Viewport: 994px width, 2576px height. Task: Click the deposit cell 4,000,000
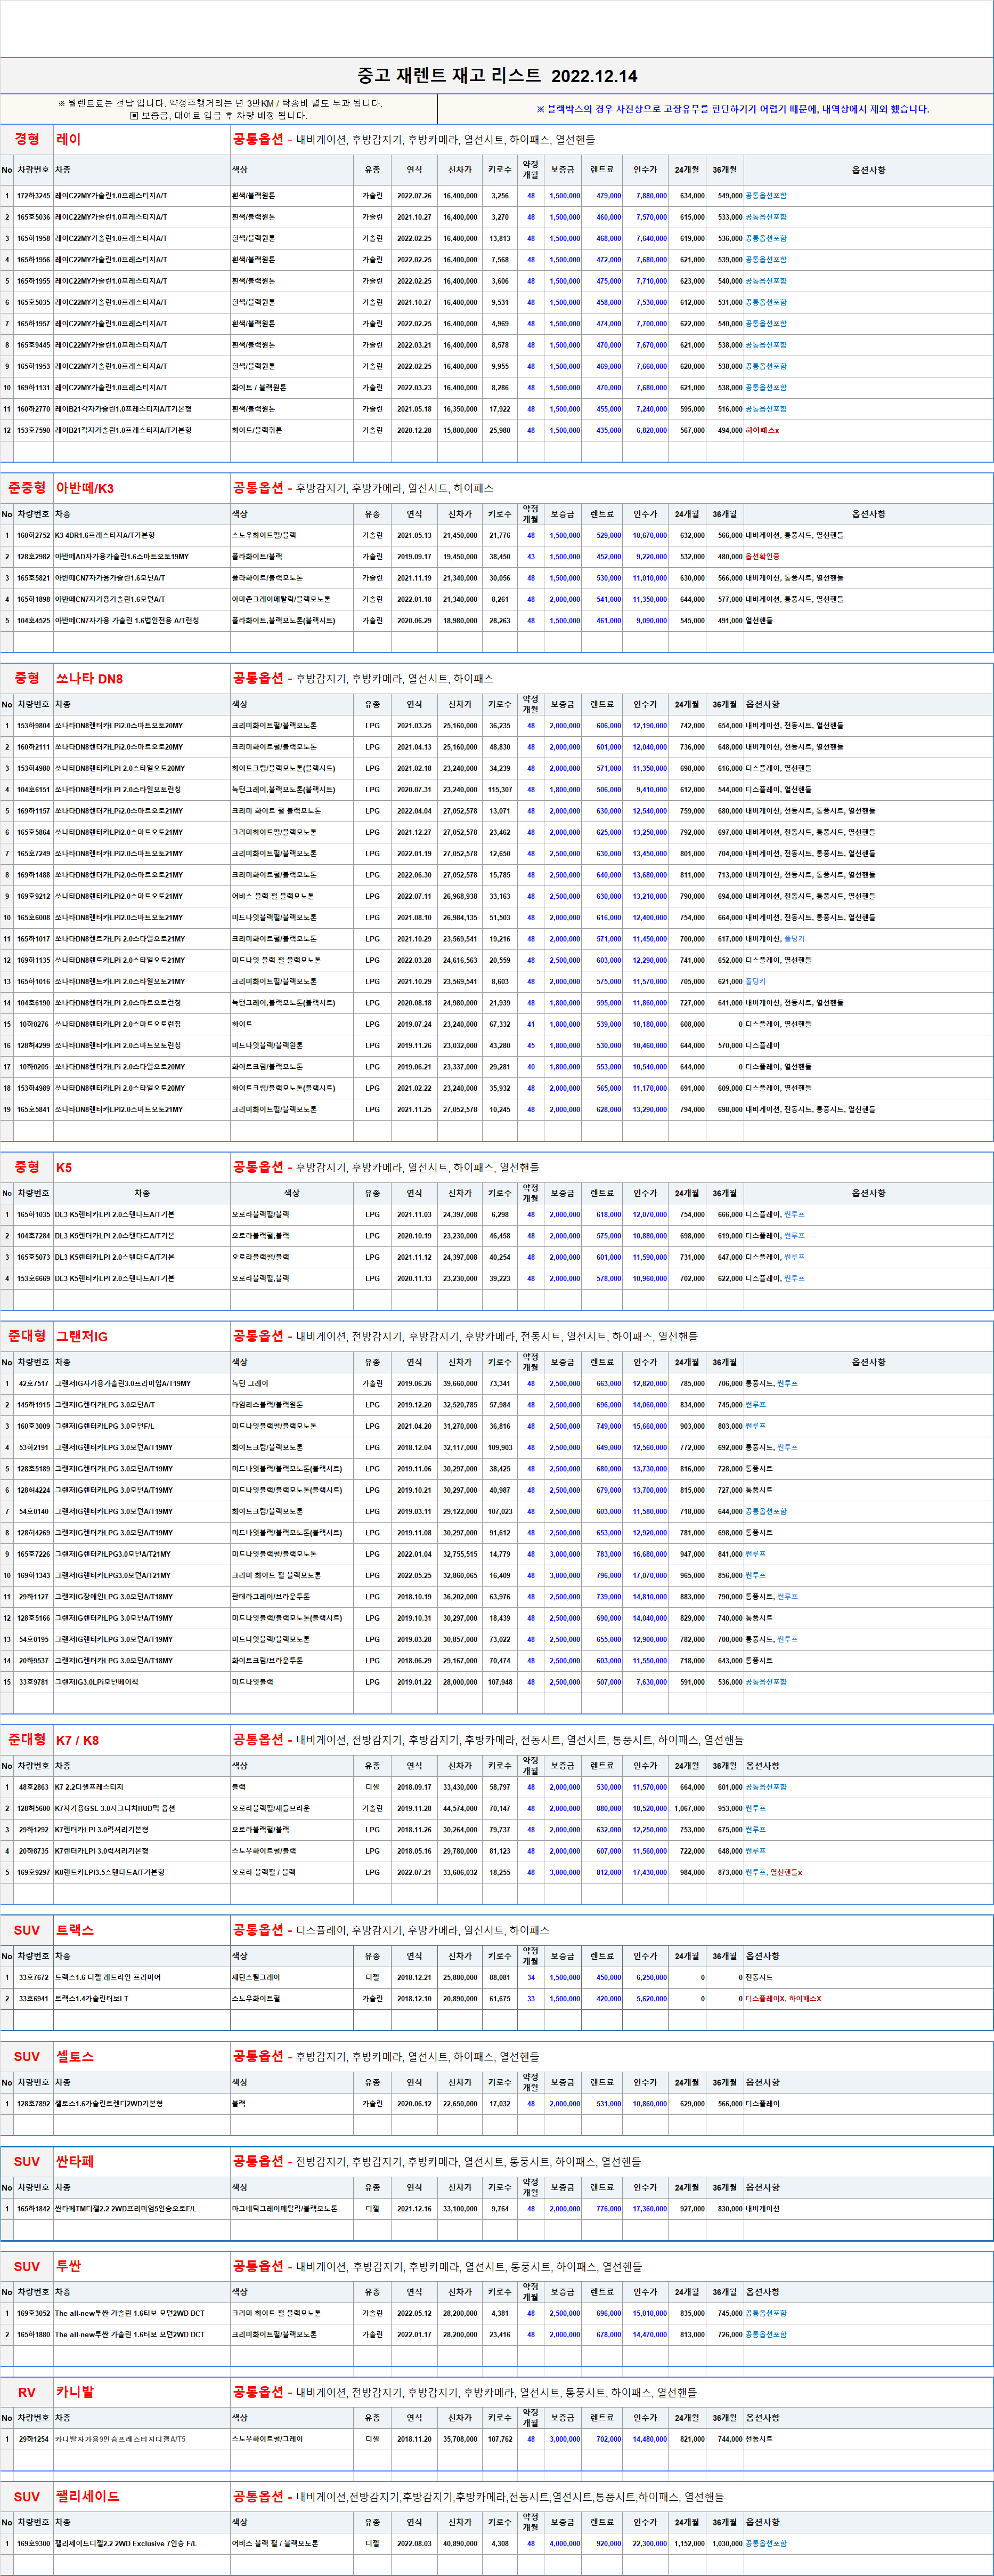pyautogui.click(x=565, y=2544)
